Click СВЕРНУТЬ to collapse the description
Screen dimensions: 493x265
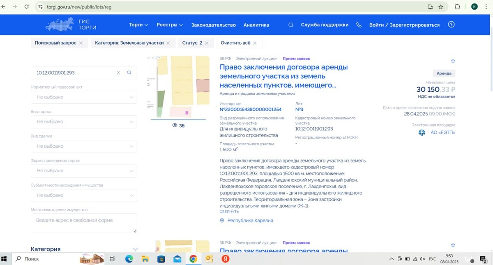[x=229, y=212]
